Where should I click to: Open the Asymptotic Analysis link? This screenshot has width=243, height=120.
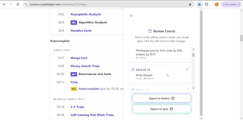pyautogui.click(x=86, y=14)
